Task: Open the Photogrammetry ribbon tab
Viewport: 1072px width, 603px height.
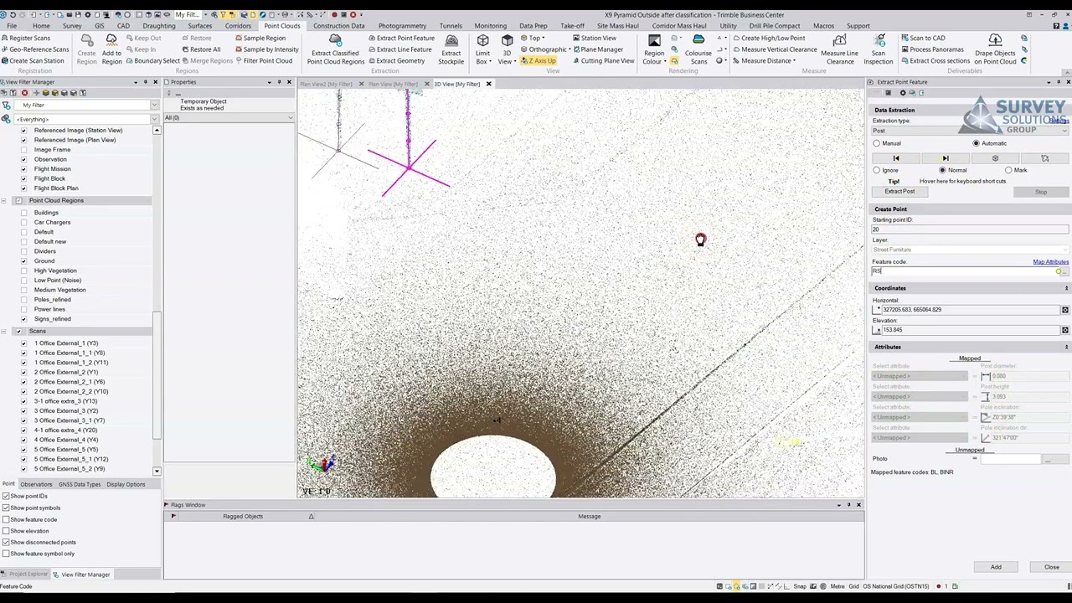Action: [x=402, y=26]
